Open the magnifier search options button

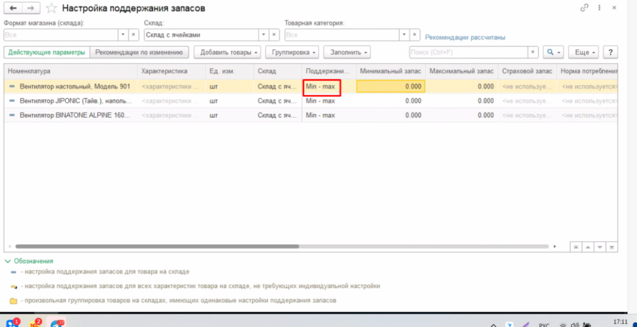coord(553,52)
